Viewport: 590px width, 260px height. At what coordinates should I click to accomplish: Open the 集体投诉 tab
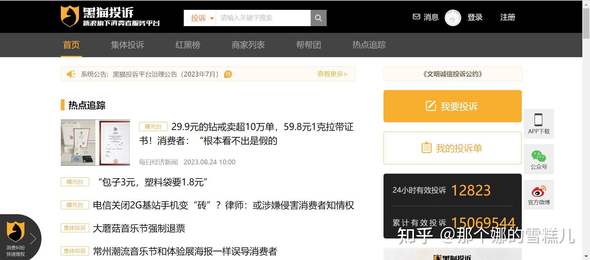pos(128,45)
